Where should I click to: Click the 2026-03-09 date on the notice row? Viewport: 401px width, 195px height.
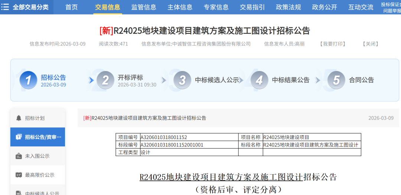(381, 118)
